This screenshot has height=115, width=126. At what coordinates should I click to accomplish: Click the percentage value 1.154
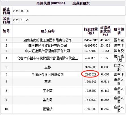pos(105,51)
